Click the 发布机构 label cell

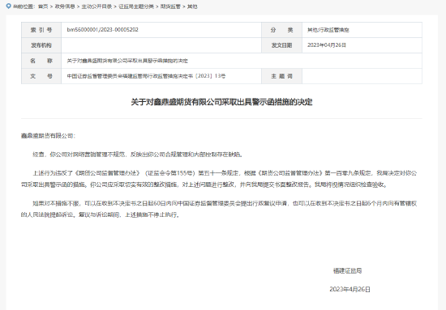tap(41, 45)
